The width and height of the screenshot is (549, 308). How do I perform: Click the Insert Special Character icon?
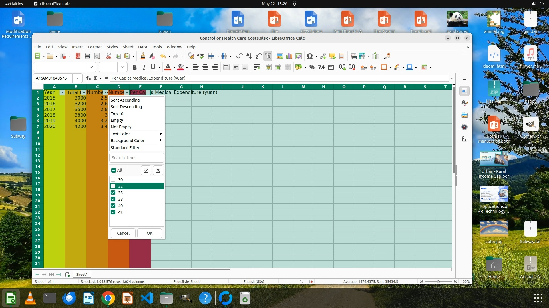click(309, 56)
